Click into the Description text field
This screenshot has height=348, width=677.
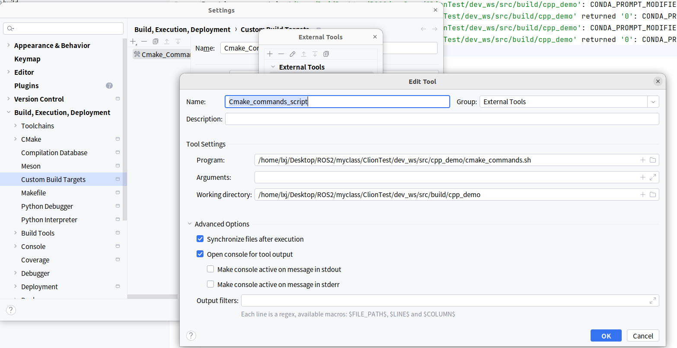click(442, 119)
